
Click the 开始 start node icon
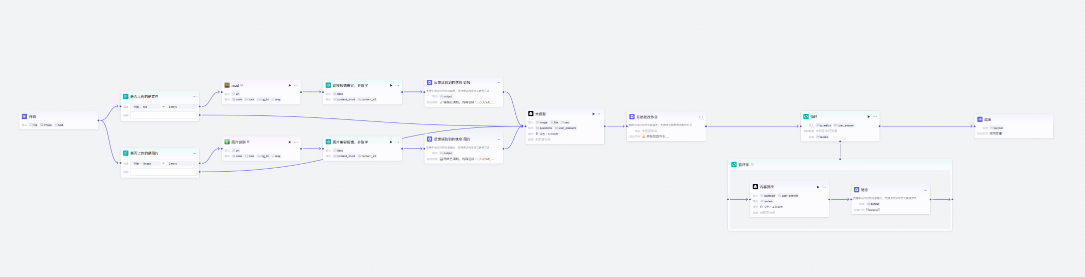[25, 116]
